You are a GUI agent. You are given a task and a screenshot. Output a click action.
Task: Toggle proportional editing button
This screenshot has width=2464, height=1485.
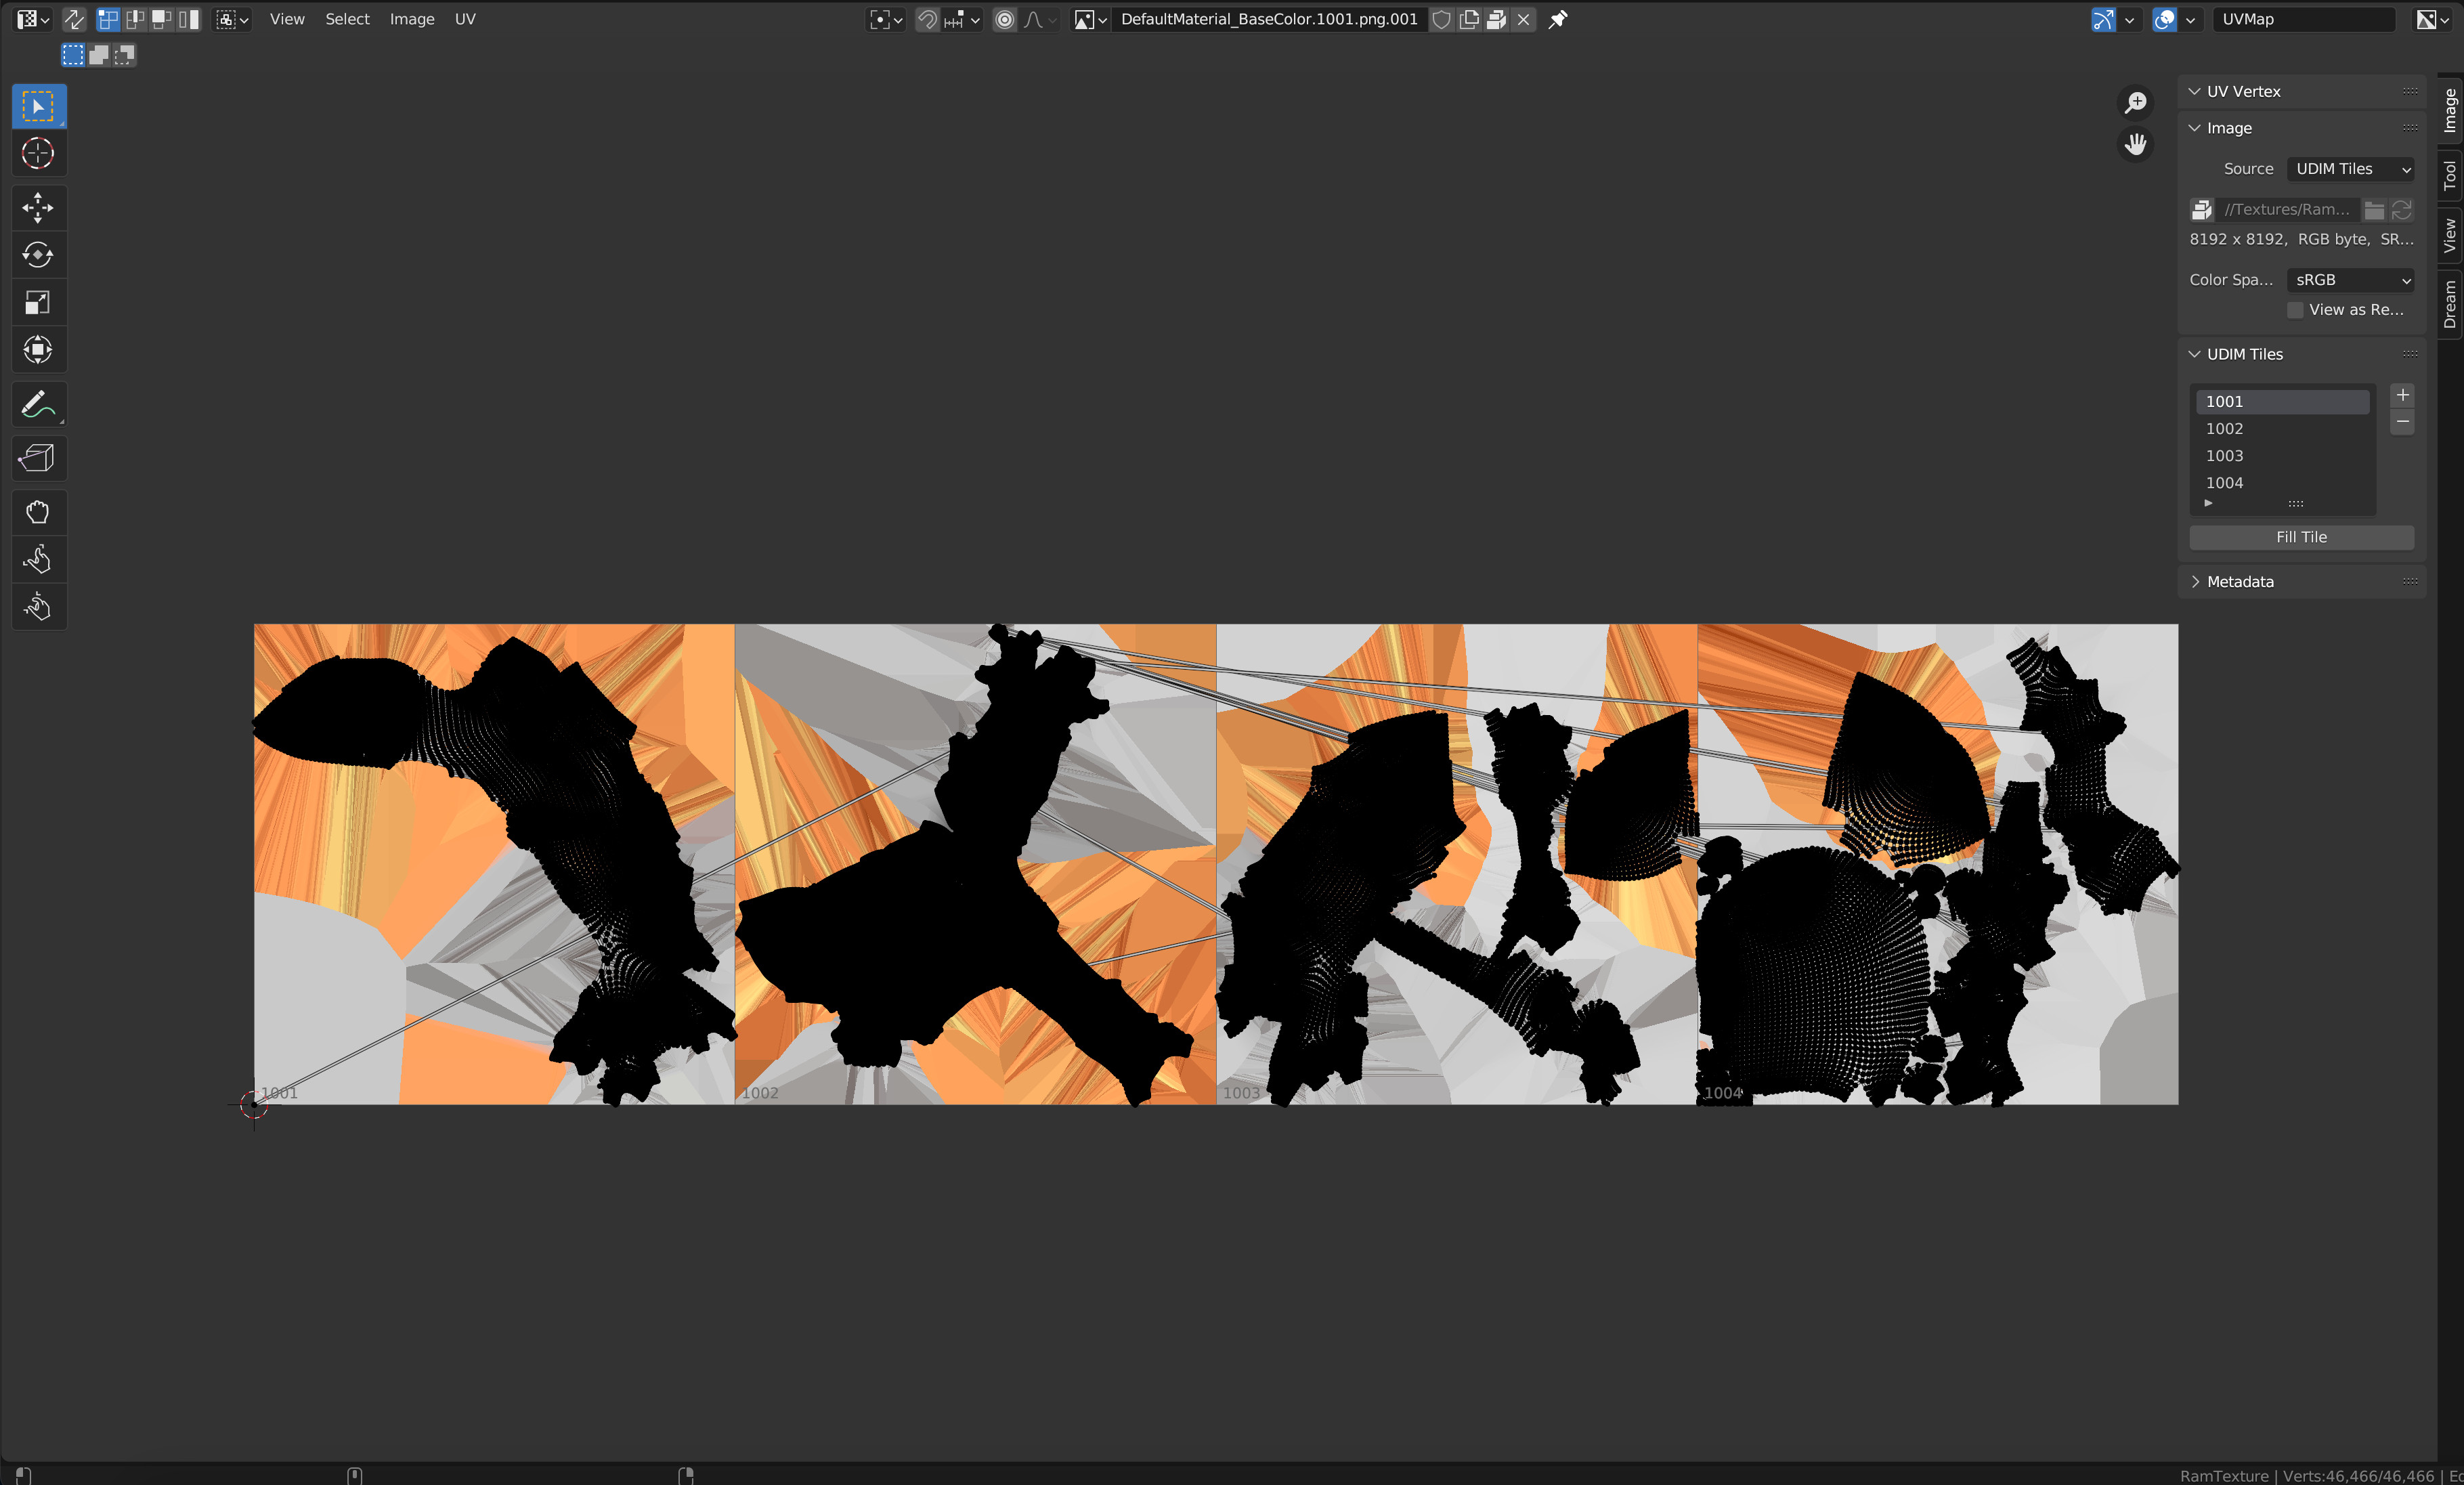[x=1005, y=19]
